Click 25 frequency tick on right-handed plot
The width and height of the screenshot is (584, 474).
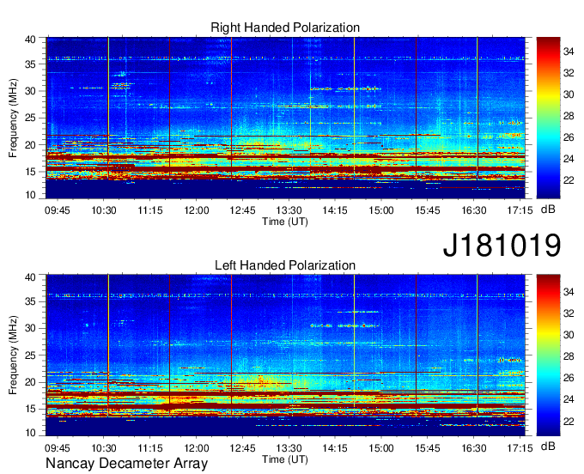click(x=30, y=118)
